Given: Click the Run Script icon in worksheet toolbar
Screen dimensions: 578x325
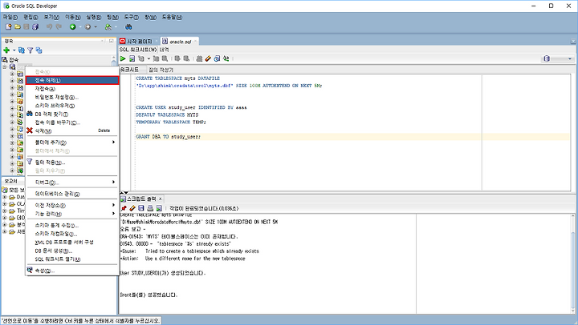Looking at the screenshot, I should [132, 58].
